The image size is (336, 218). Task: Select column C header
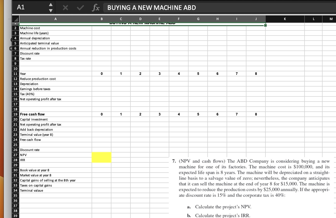pos(121,19)
